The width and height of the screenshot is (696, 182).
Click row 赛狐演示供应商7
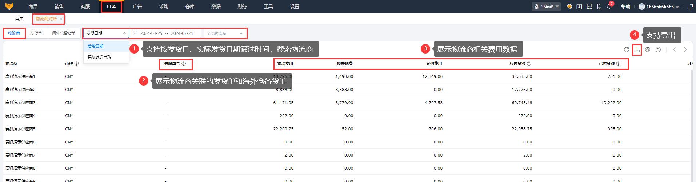point(347,155)
